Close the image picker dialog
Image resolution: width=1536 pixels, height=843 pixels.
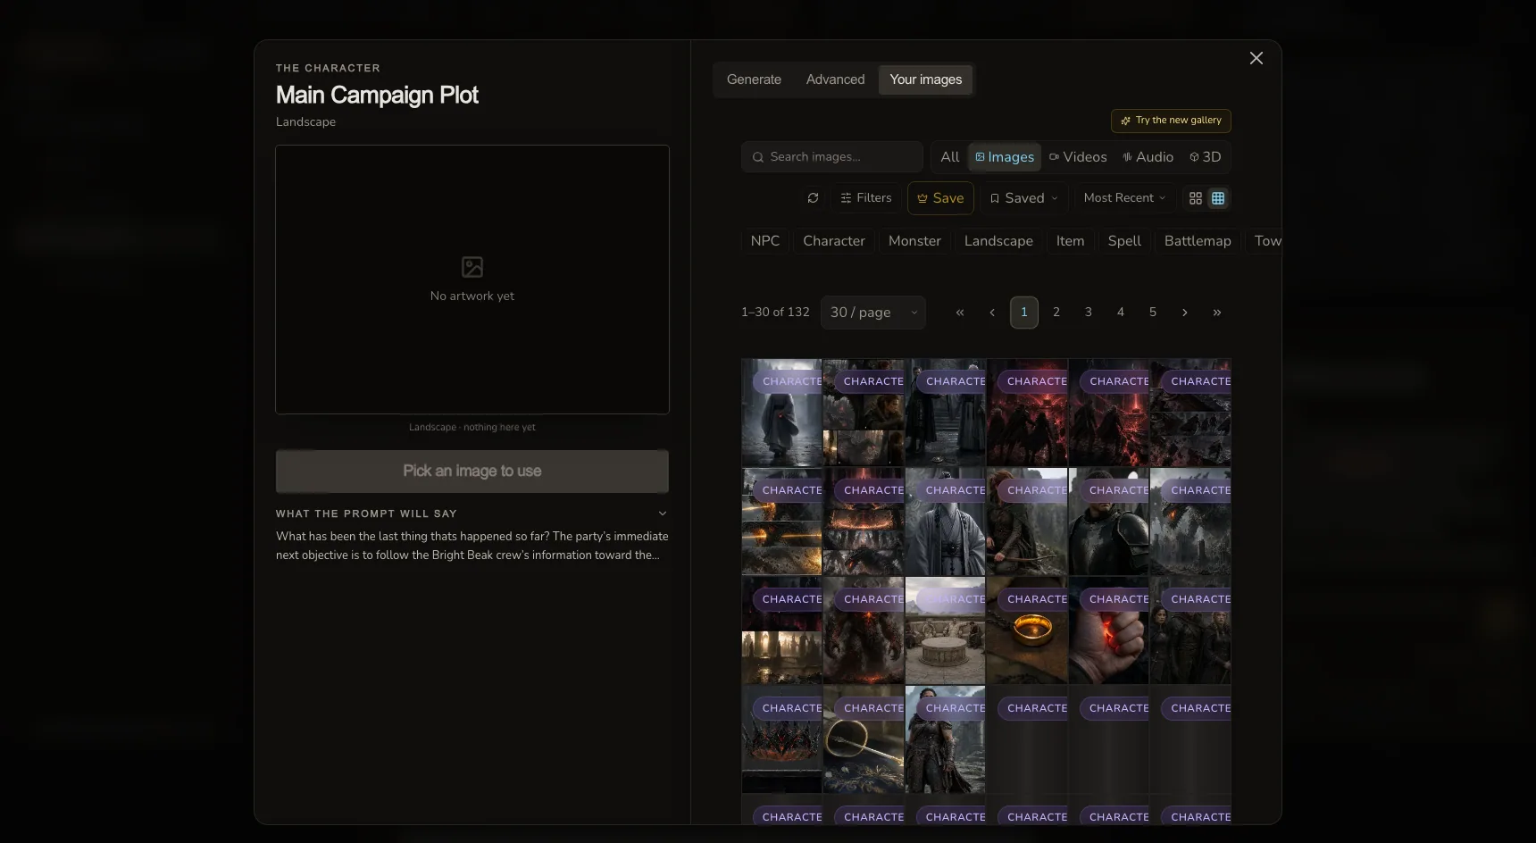tap(1256, 58)
